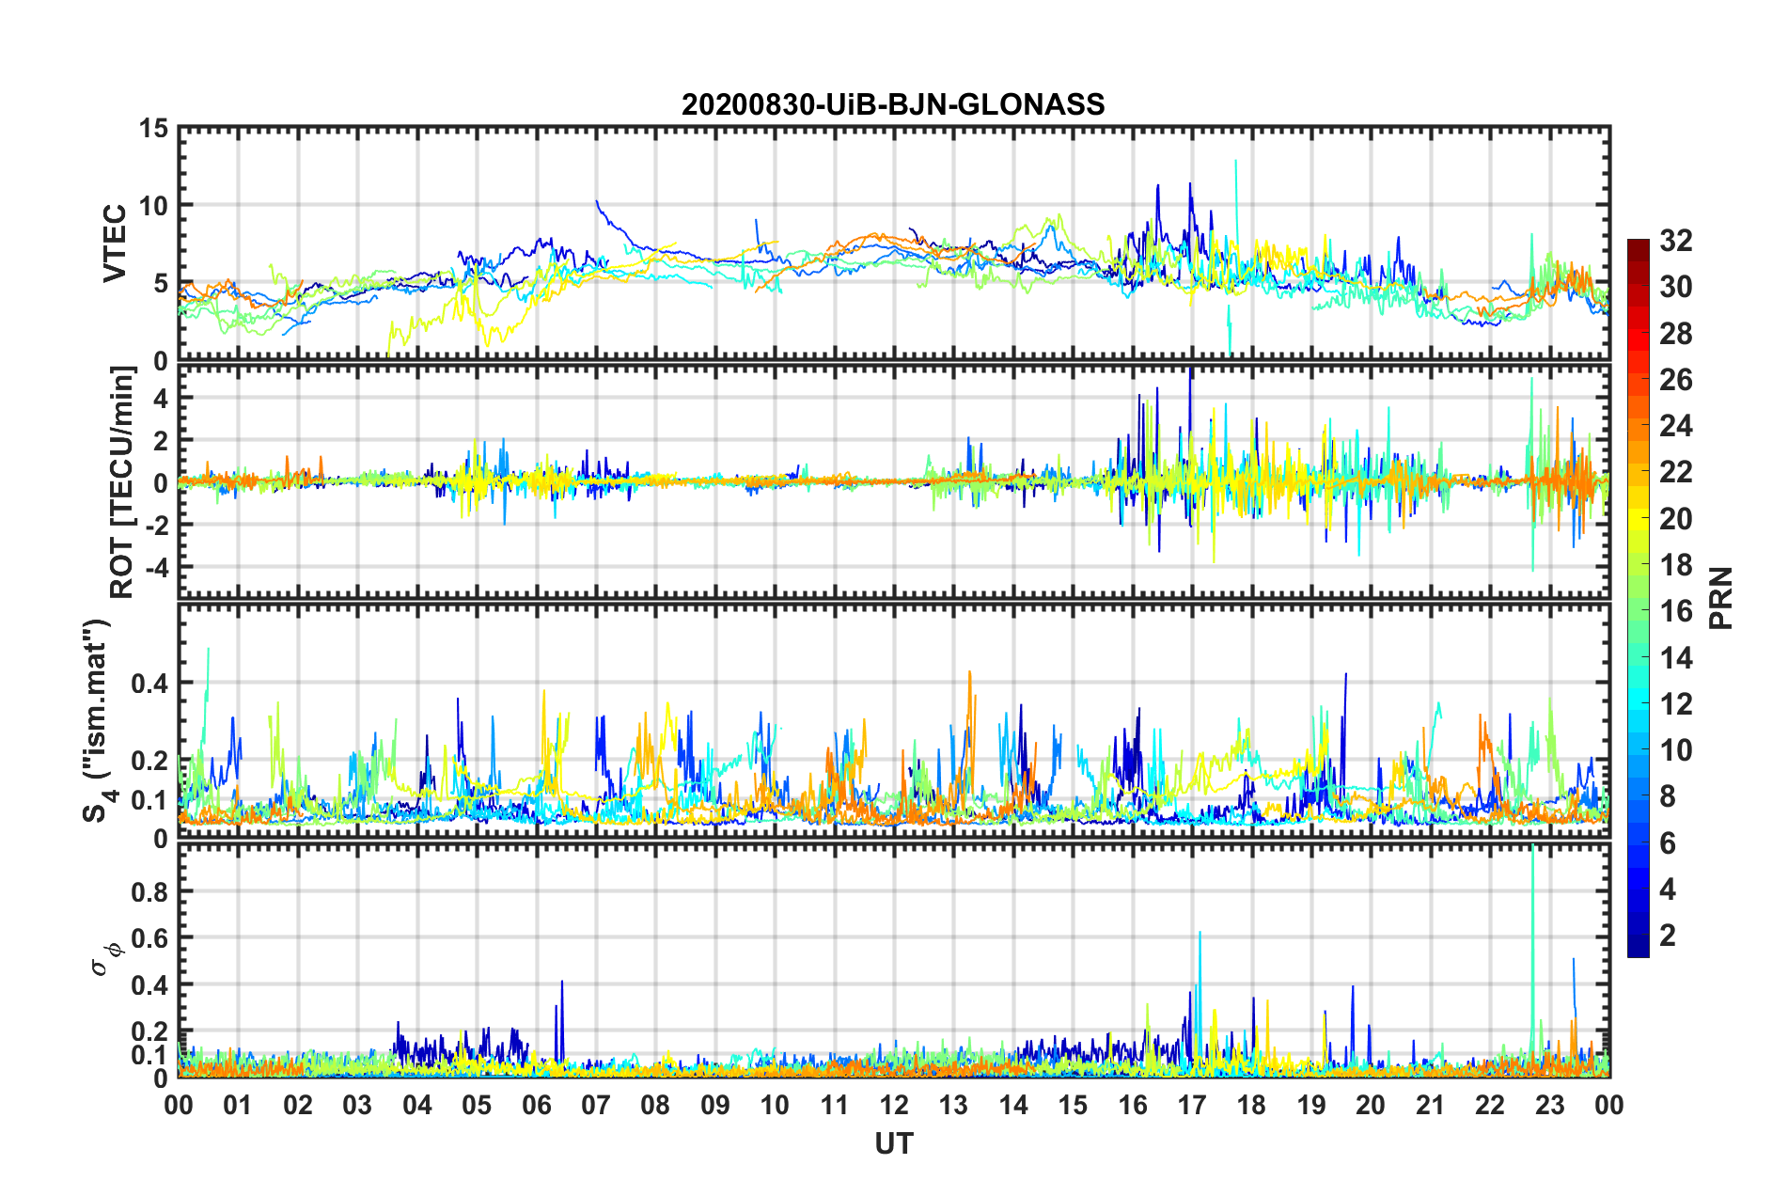
Task: Click the UT x-axis label
Action: [894, 1143]
